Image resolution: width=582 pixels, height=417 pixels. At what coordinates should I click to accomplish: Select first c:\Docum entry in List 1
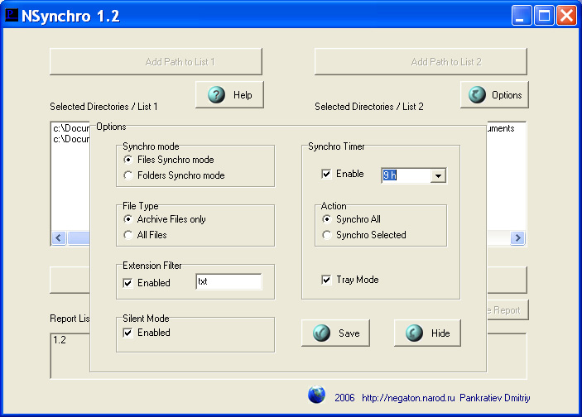tap(71, 128)
